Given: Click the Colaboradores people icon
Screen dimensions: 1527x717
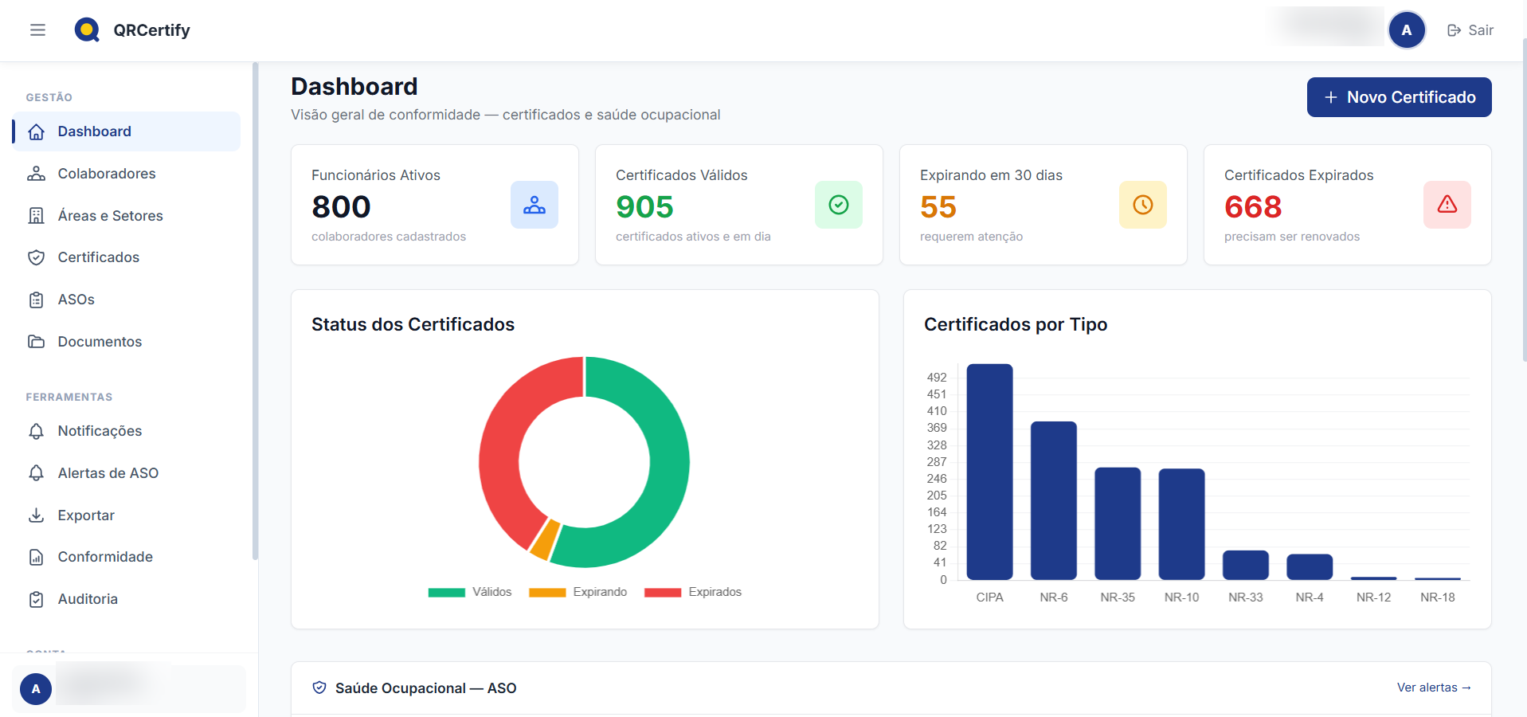Looking at the screenshot, I should pyautogui.click(x=37, y=174).
